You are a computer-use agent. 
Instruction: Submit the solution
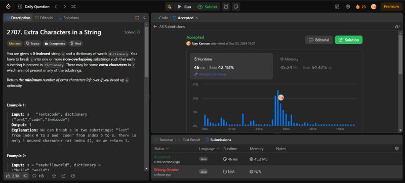coord(207,7)
